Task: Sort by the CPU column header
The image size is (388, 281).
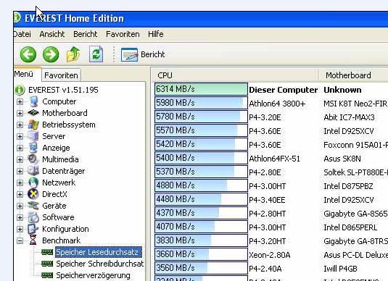Action: (235, 75)
